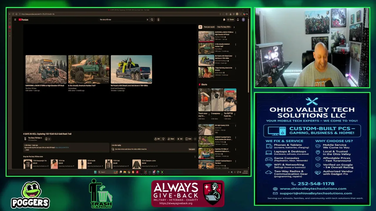Open File Explorer from the taskbar

pyautogui.click(x=125, y=172)
